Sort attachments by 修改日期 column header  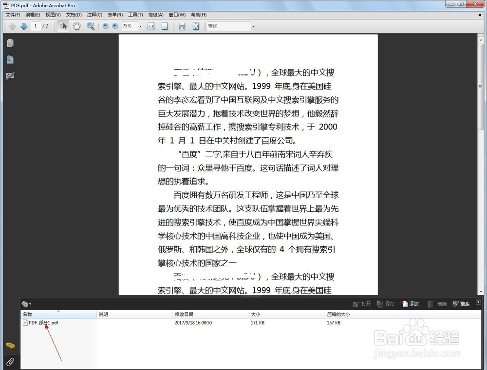point(210,314)
